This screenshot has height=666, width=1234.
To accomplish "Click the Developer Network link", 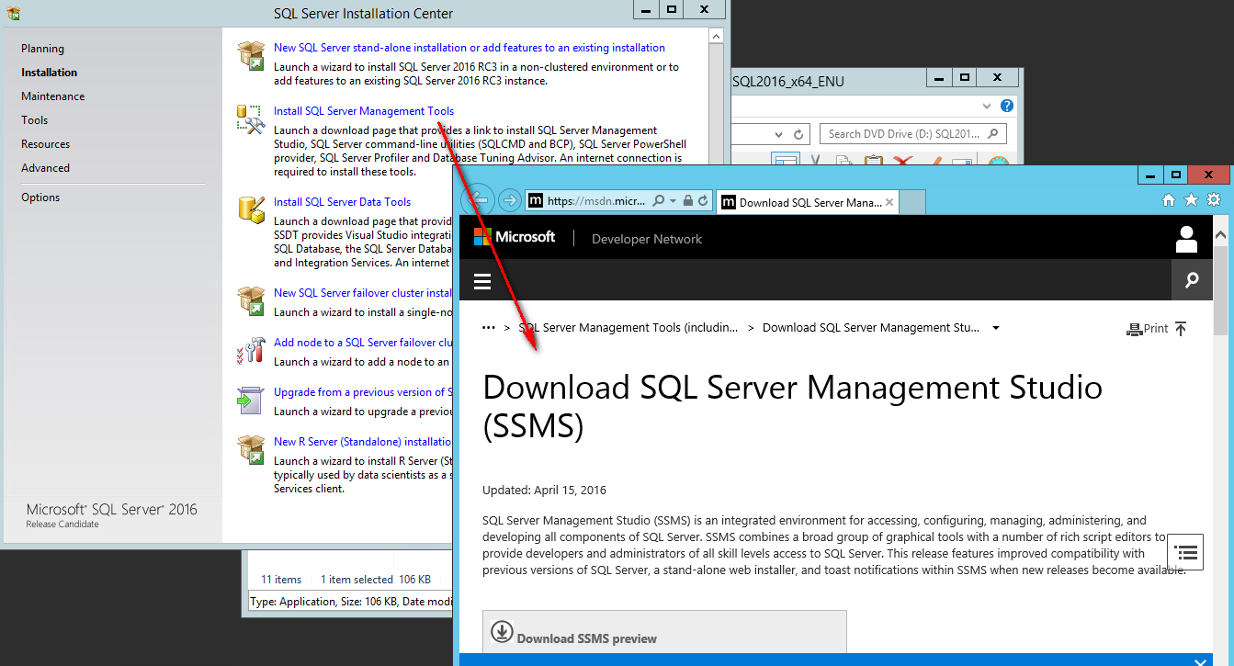I will tap(647, 239).
